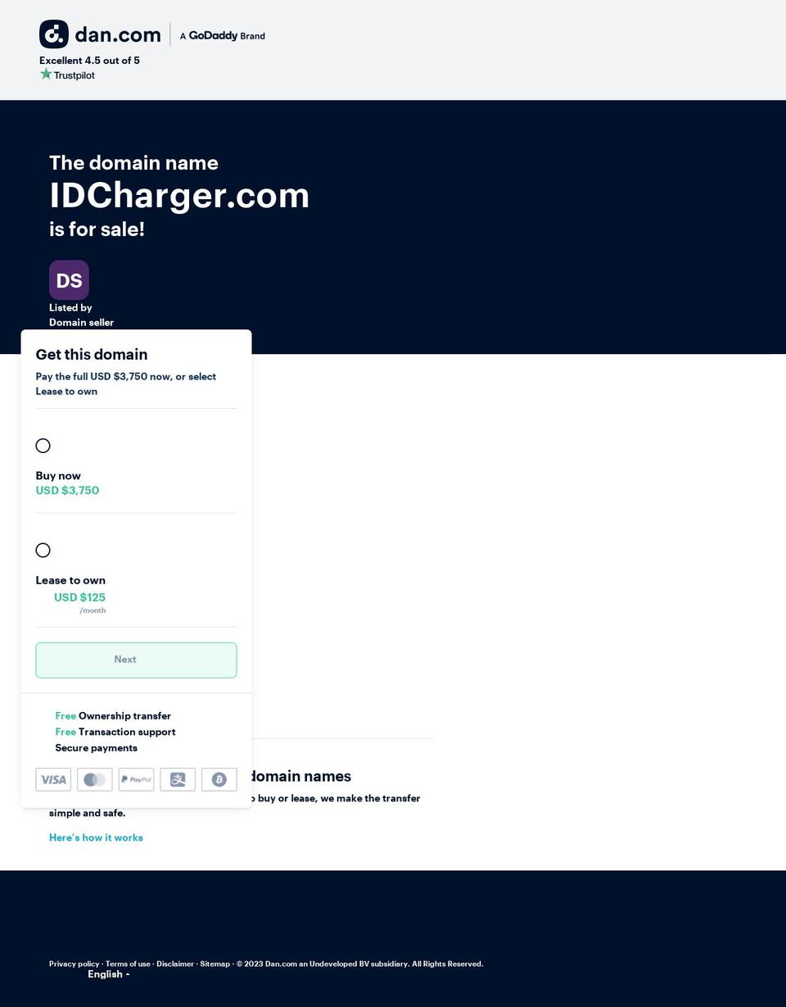Image resolution: width=786 pixels, height=1007 pixels.
Task: Click the Trustpilot star logo
Action: coord(67,75)
